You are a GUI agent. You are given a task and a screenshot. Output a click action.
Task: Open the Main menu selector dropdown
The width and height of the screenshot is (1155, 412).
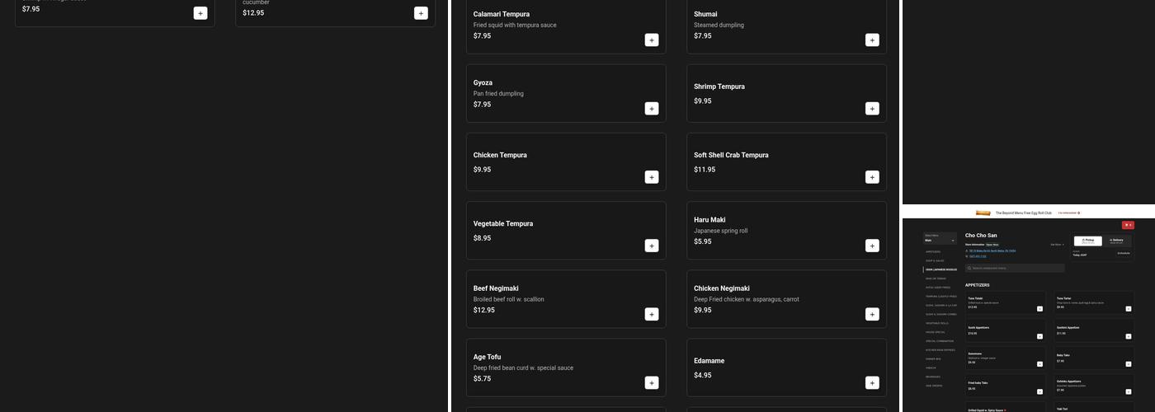tap(940, 241)
